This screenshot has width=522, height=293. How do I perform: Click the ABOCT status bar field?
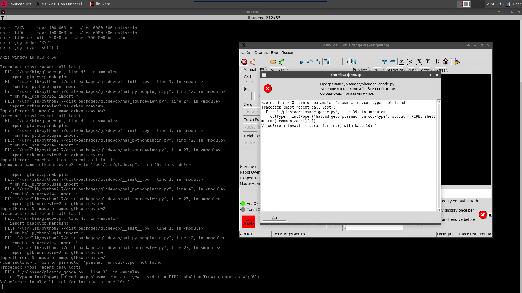point(255,234)
